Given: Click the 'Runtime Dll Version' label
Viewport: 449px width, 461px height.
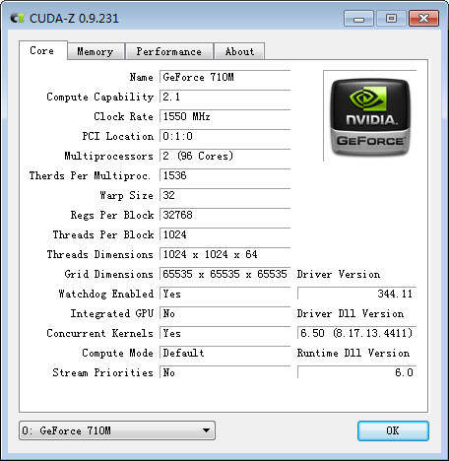Looking at the screenshot, I should tap(353, 353).
